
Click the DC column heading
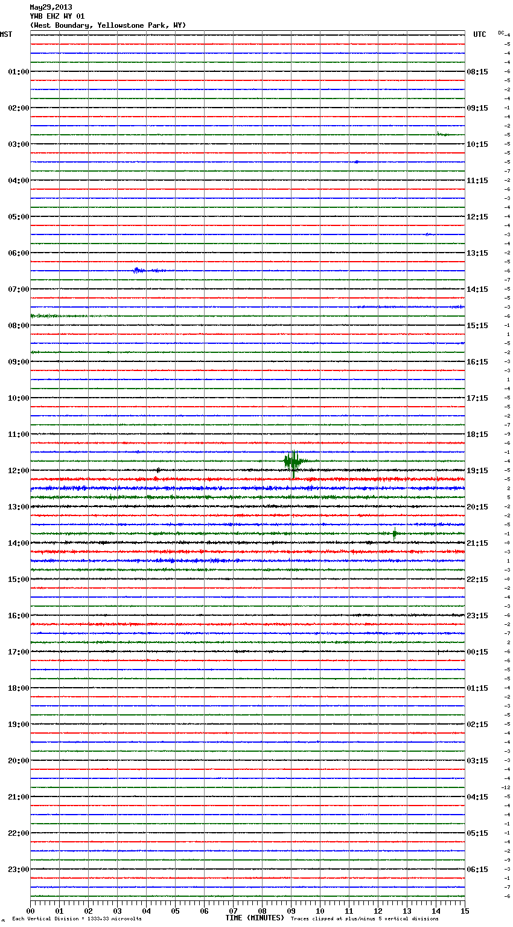[x=501, y=33]
